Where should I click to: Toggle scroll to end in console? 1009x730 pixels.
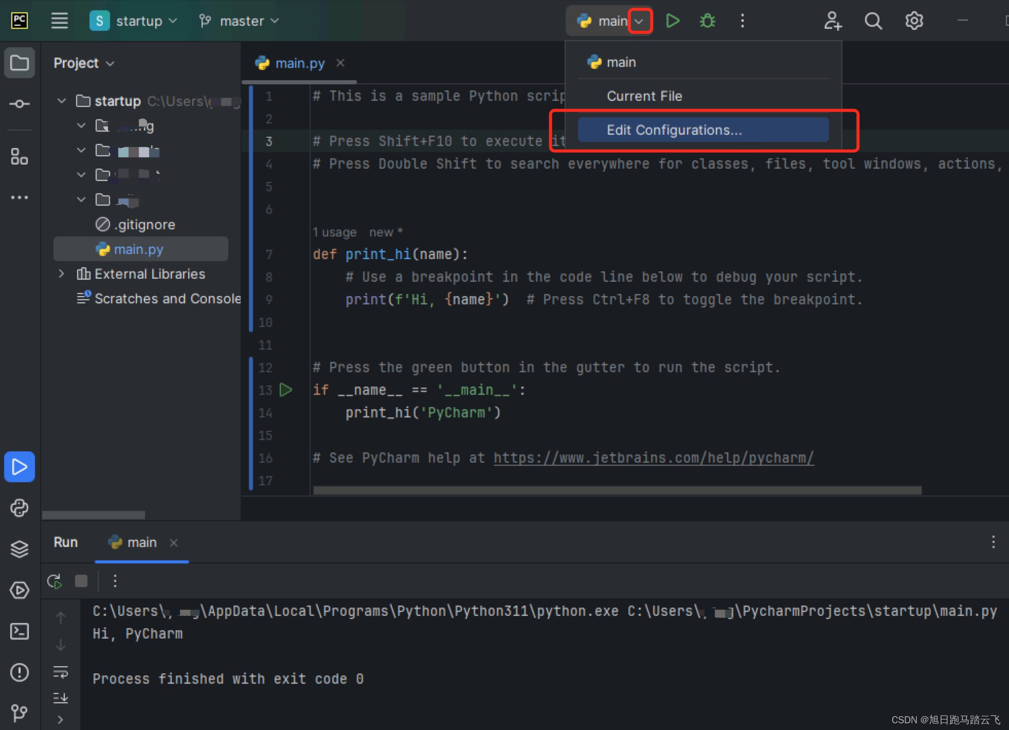(x=61, y=698)
